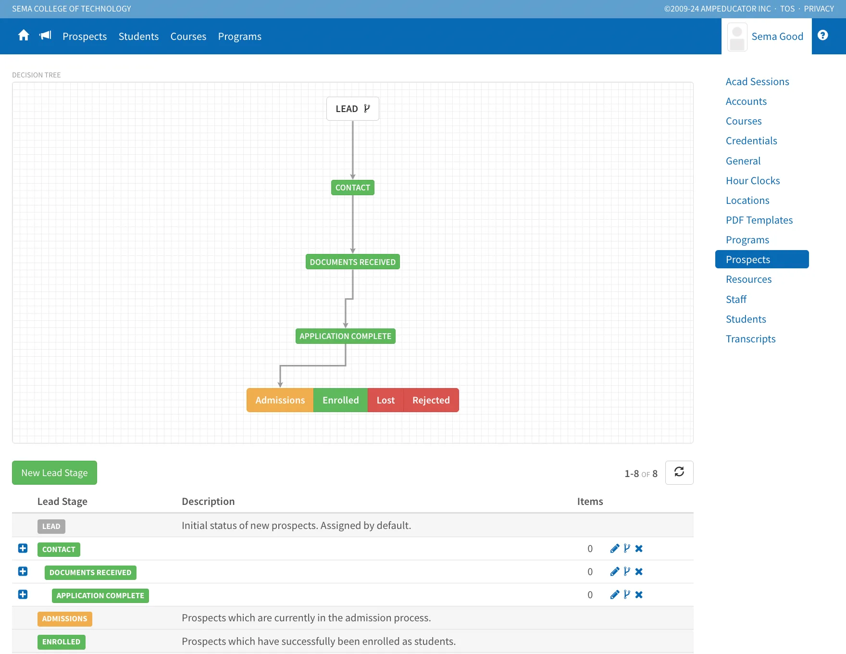Image resolution: width=846 pixels, height=654 pixels.
Task: Edit the DOCUMENTS RECEIVED stage
Action: (614, 572)
